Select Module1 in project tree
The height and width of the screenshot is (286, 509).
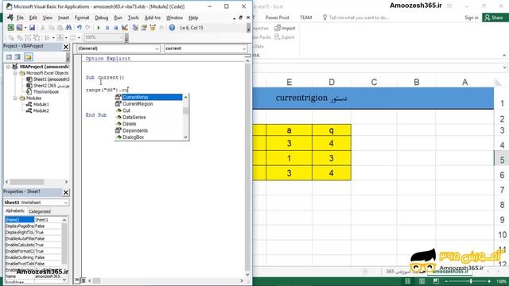pos(41,104)
